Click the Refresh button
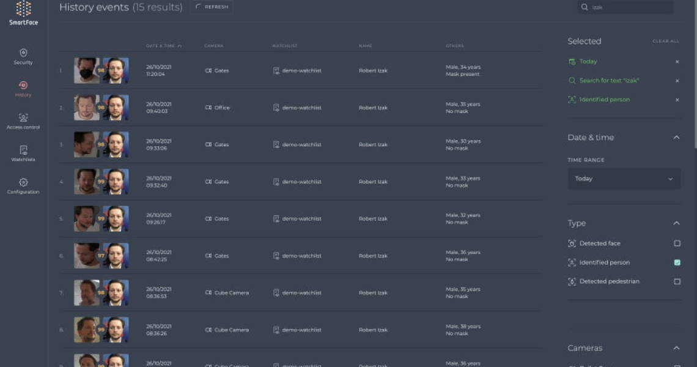 (x=212, y=7)
